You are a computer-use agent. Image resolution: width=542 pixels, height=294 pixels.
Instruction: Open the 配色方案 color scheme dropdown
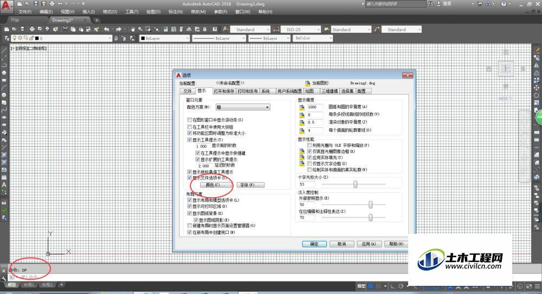coord(243,107)
